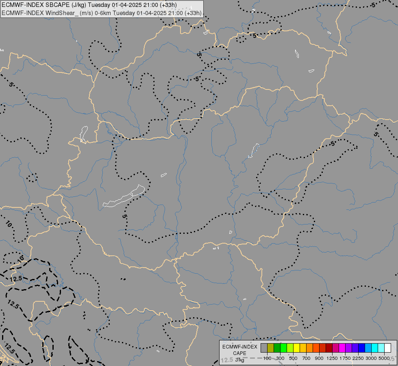
Task: Click the pure blue legend swatch
Action: click(x=362, y=348)
